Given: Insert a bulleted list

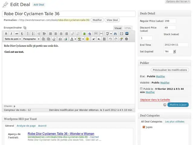Looking at the screenshot, I should pyautogui.click(x=28, y=33).
